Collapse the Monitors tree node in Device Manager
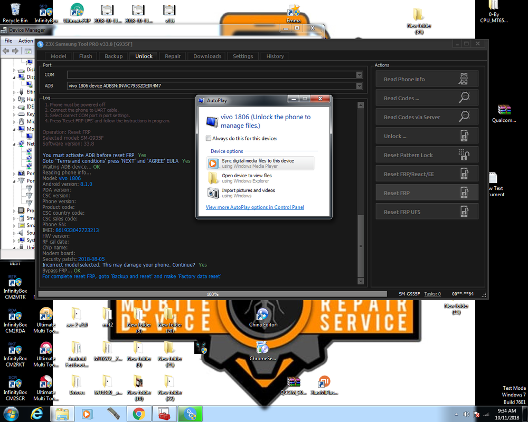528x422 pixels. [14, 129]
